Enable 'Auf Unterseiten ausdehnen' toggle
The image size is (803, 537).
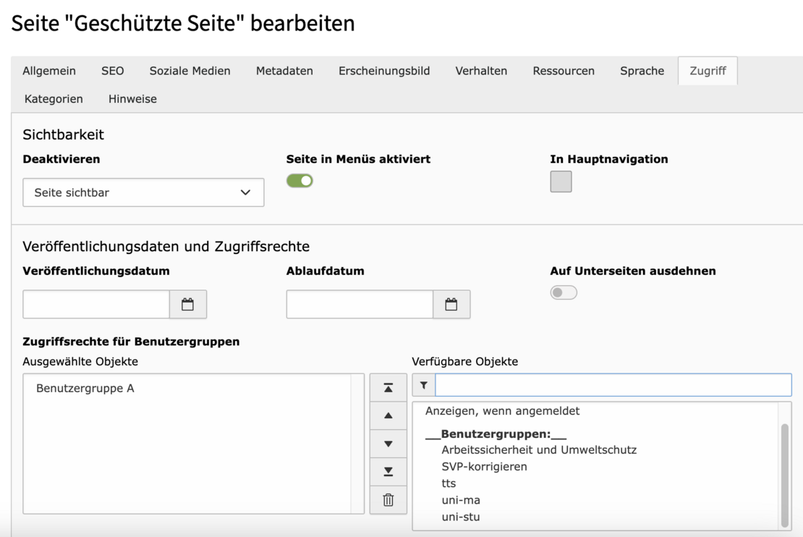564,292
